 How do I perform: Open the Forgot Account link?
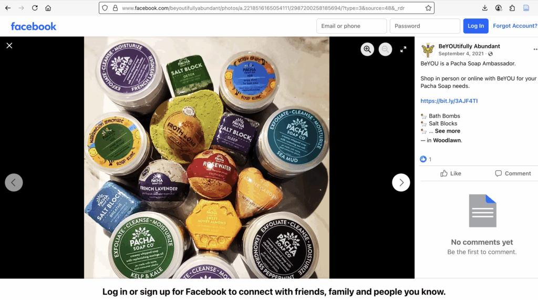pyautogui.click(x=515, y=26)
